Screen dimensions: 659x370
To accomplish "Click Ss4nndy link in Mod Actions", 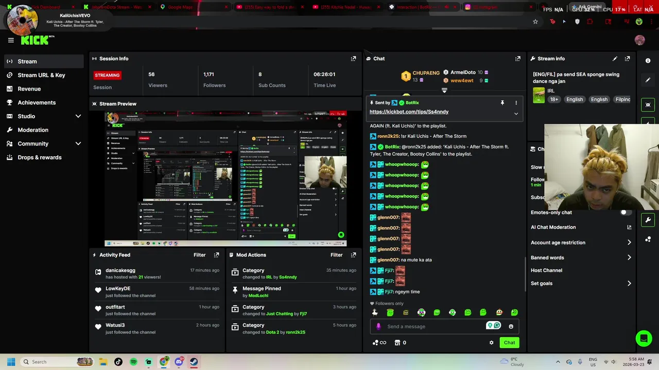I will coord(288,277).
